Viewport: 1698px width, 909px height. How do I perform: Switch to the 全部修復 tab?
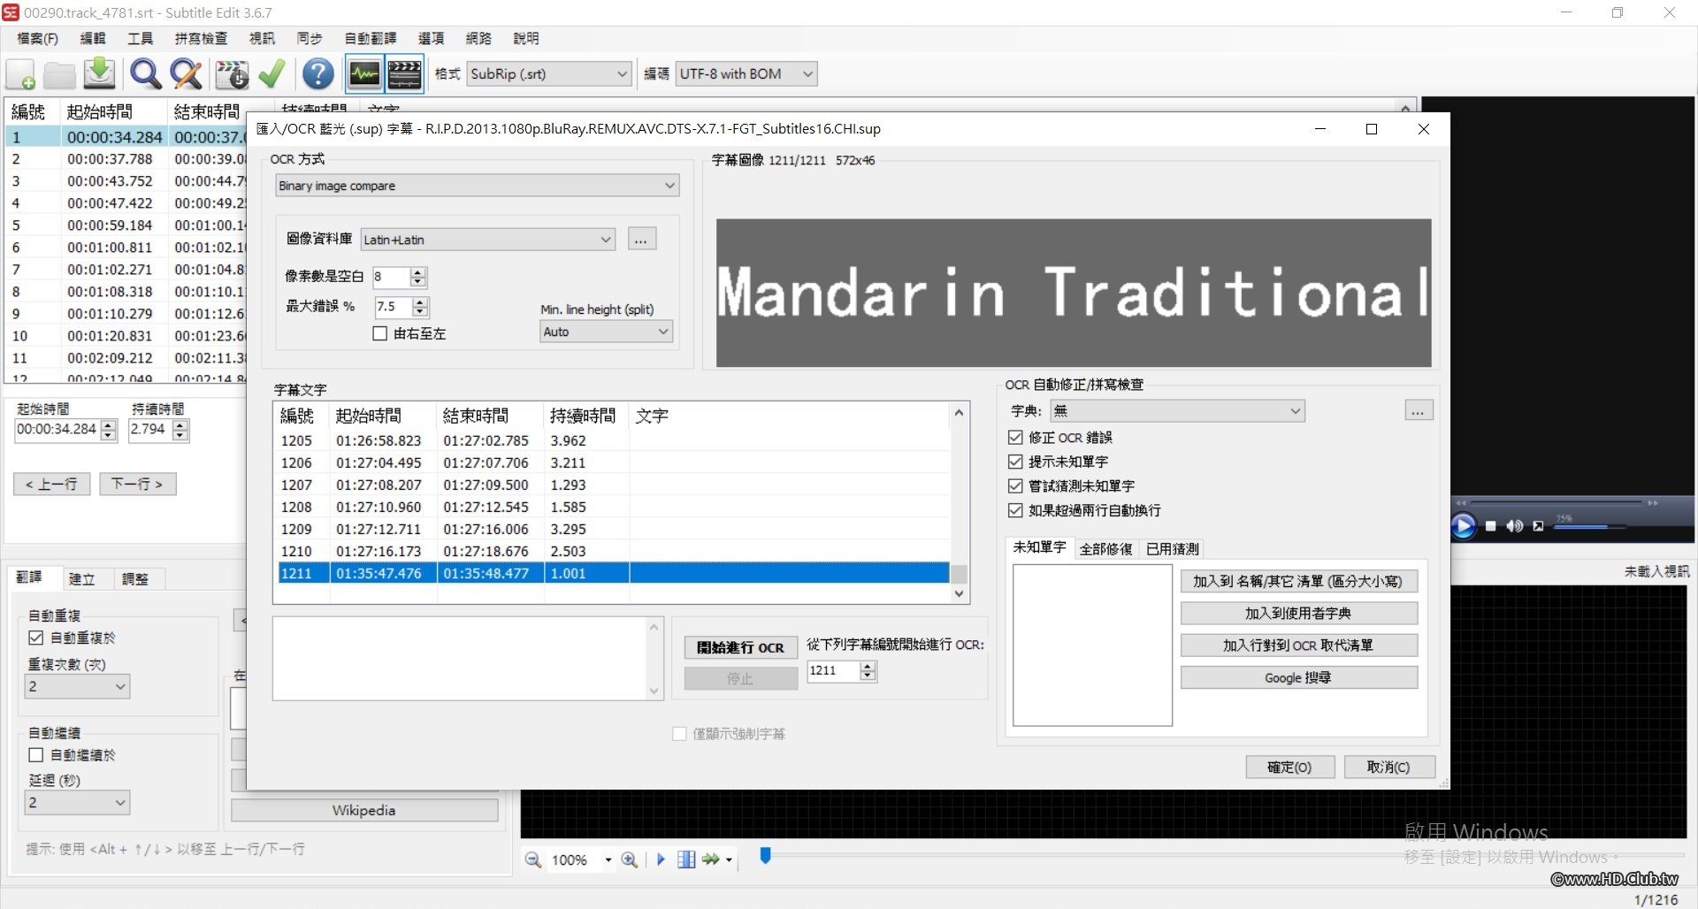click(1105, 548)
